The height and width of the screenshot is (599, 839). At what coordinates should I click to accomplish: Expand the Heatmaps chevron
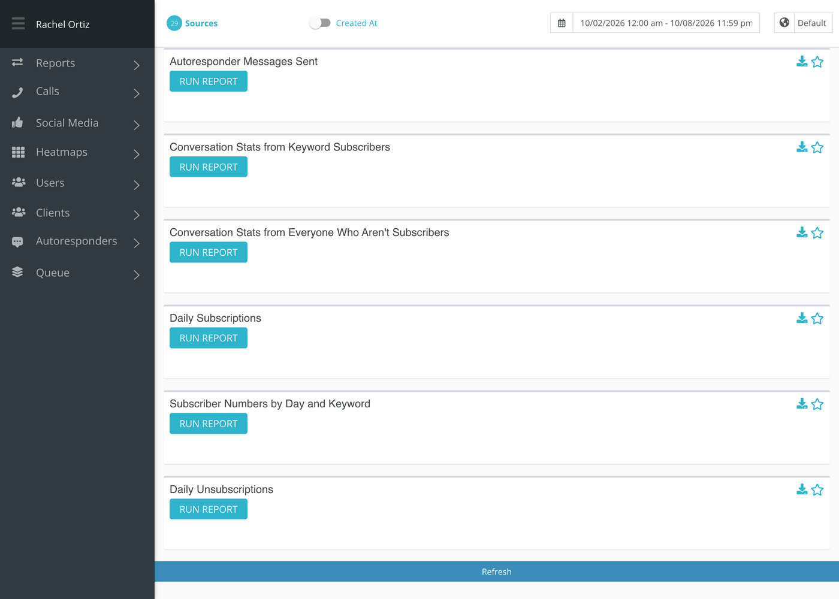tap(137, 154)
